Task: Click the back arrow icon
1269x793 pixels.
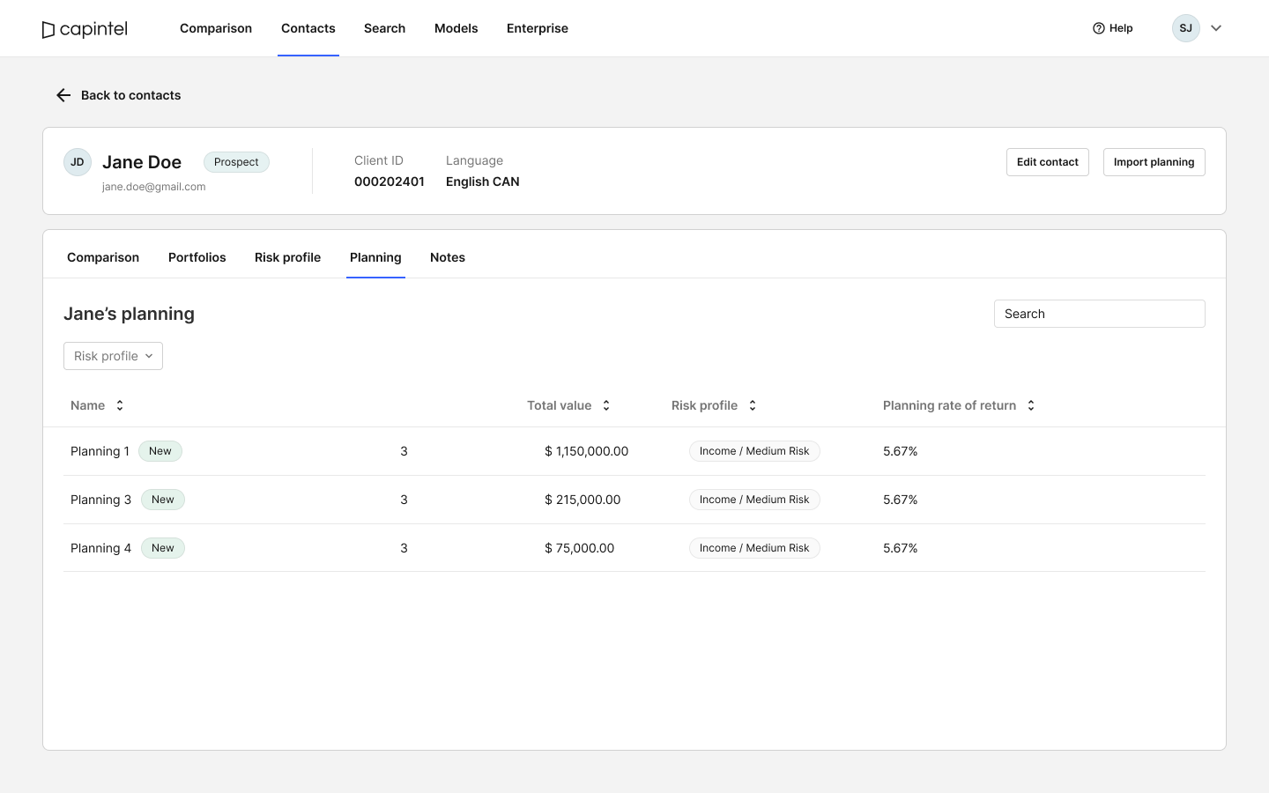Action: (x=63, y=95)
